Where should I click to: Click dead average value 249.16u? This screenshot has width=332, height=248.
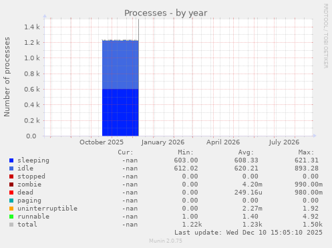(248, 193)
